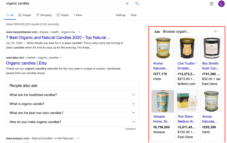Open search Settings
The height and width of the screenshot is (143, 227).
click(x=121, y=15)
